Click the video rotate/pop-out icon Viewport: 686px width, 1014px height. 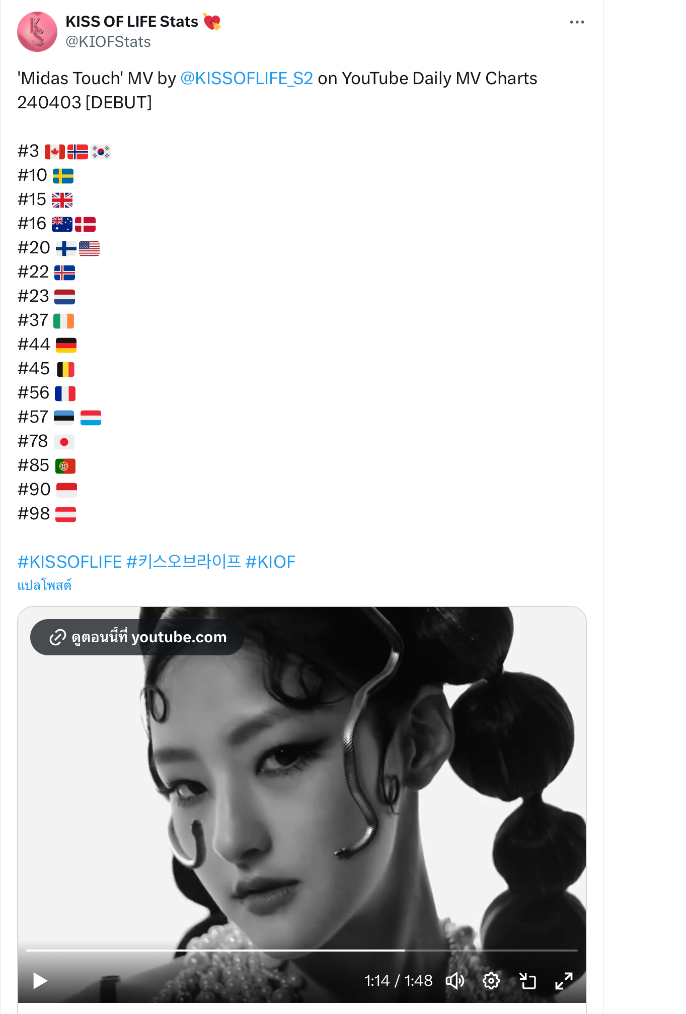click(x=527, y=981)
